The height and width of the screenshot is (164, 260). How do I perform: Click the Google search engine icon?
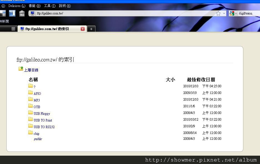coord(232,13)
